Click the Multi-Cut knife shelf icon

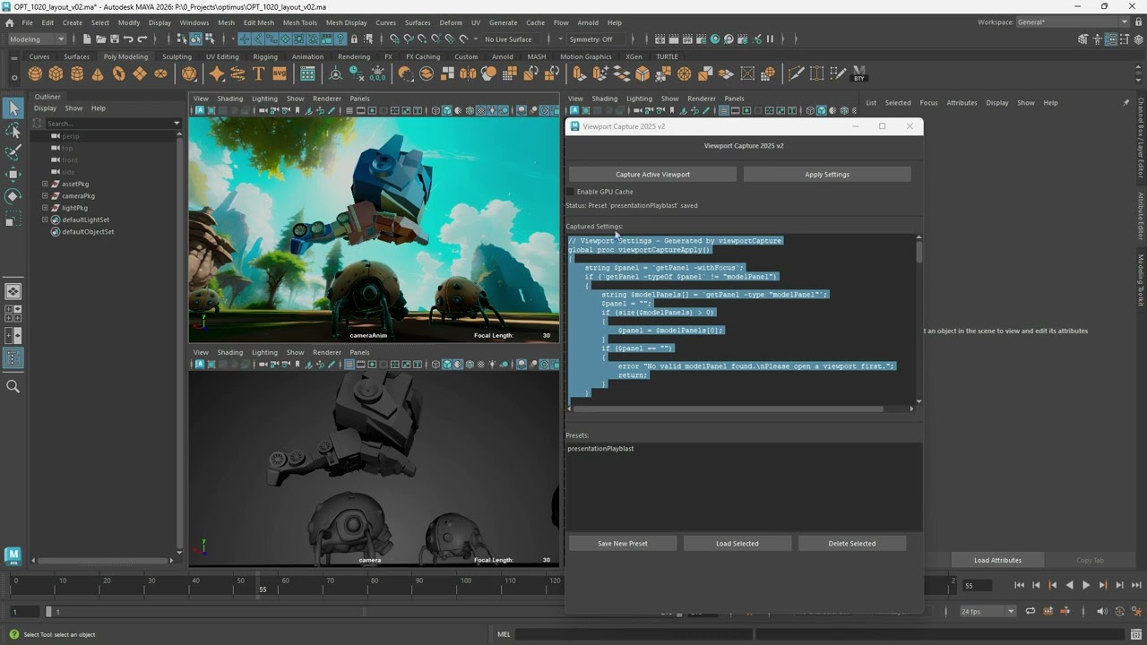pyautogui.click(x=795, y=73)
